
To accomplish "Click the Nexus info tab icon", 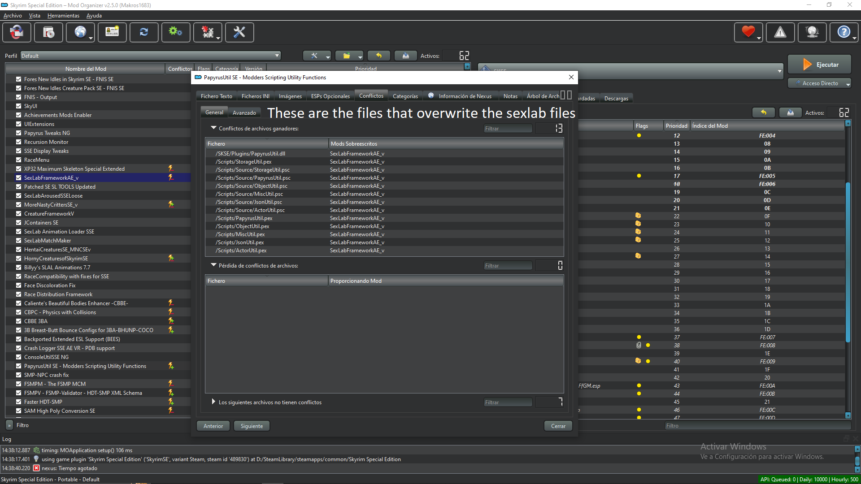I will (x=431, y=95).
